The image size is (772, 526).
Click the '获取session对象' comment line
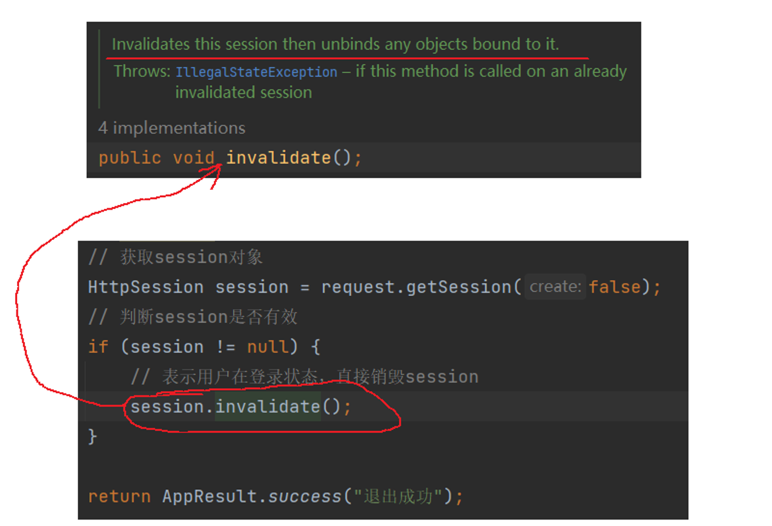pyautogui.click(x=176, y=257)
